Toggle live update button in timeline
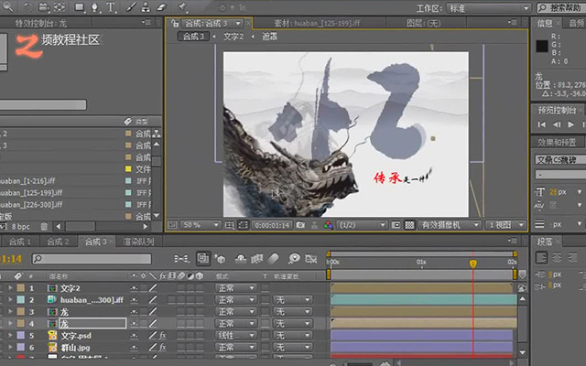This screenshot has width=586, height=366. 203,258
